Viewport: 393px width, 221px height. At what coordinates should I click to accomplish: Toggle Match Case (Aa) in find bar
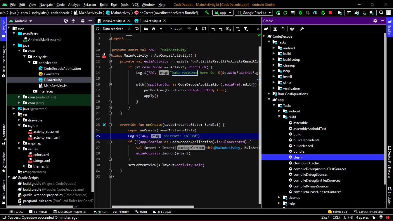146,29
